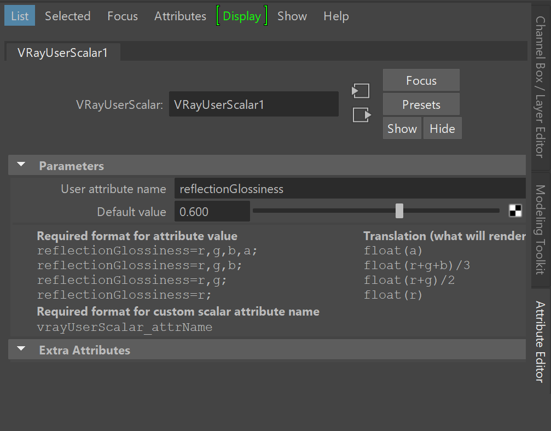551x431 pixels.
Task: Click the VRayUserScalar node name field
Action: (x=254, y=104)
